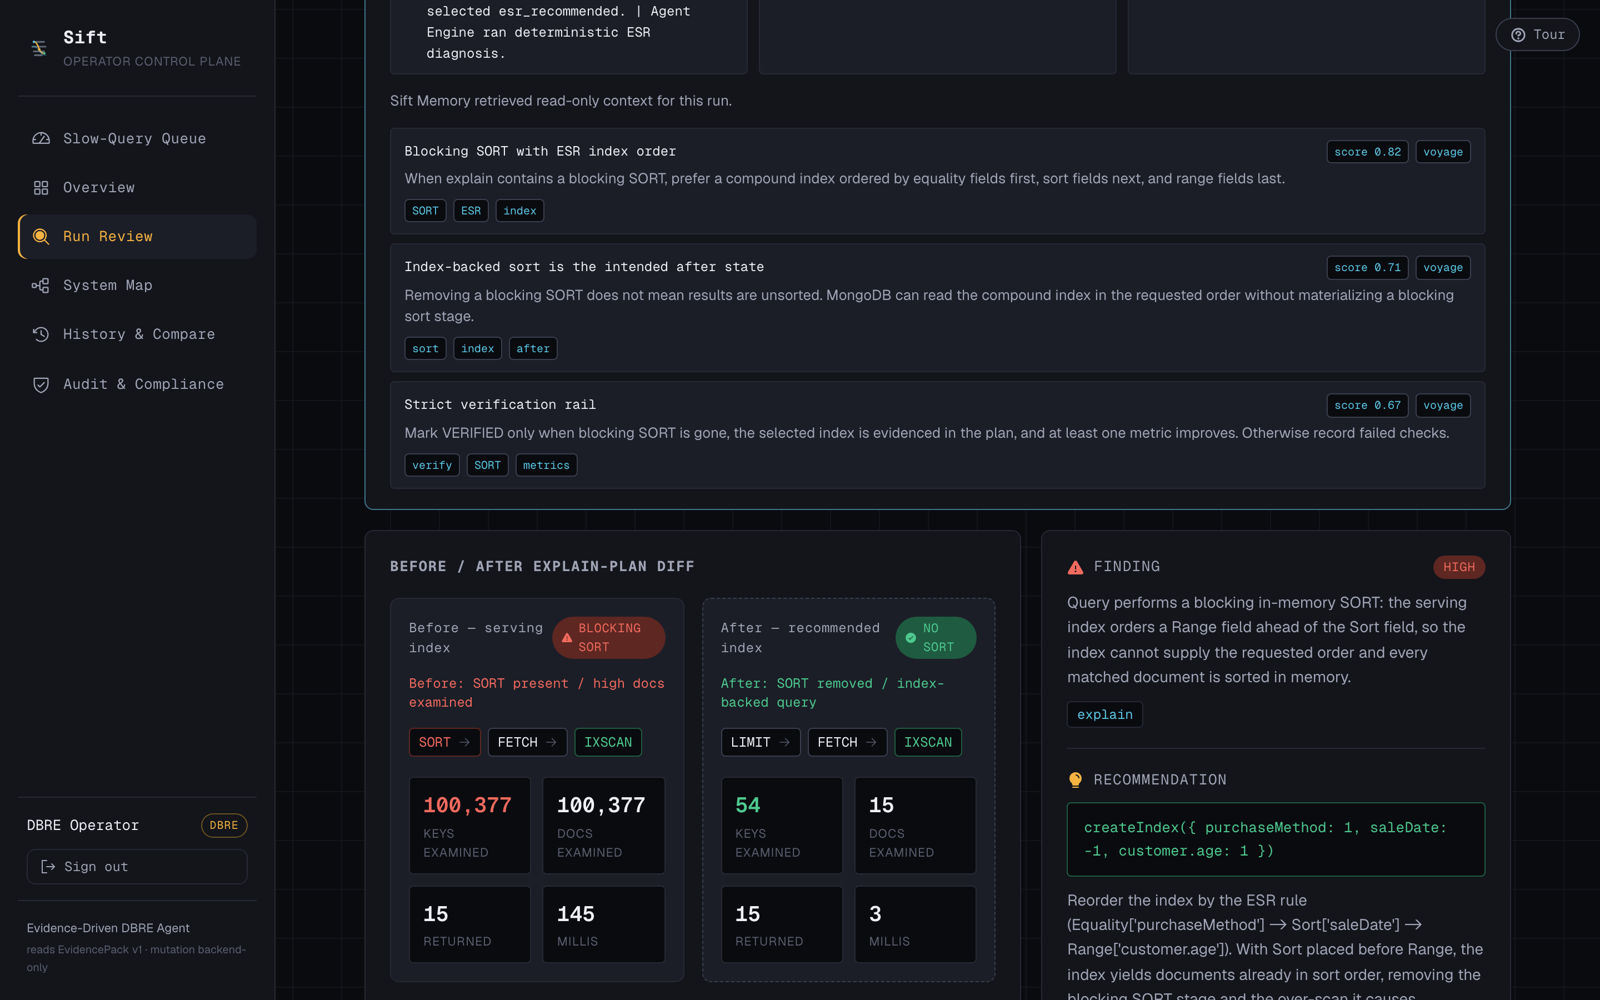Sign out of the operator account
Screen dimensions: 1600x1000
[x=137, y=867]
